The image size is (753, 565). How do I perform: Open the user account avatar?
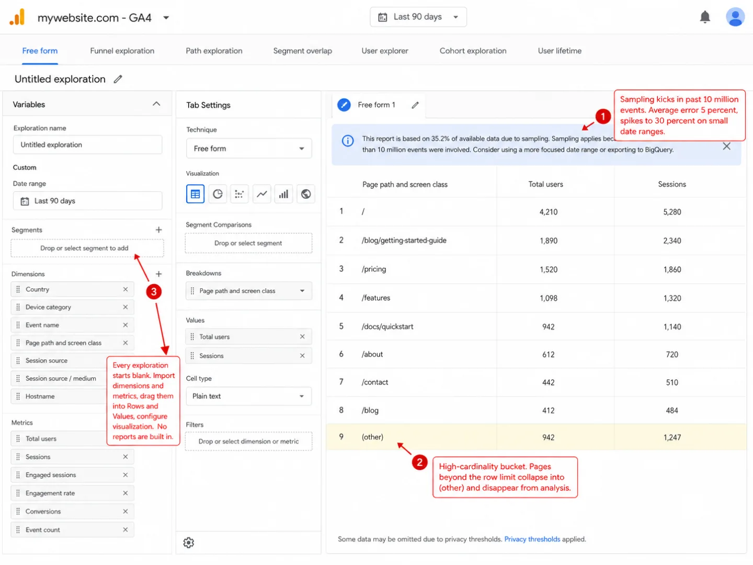click(x=735, y=17)
